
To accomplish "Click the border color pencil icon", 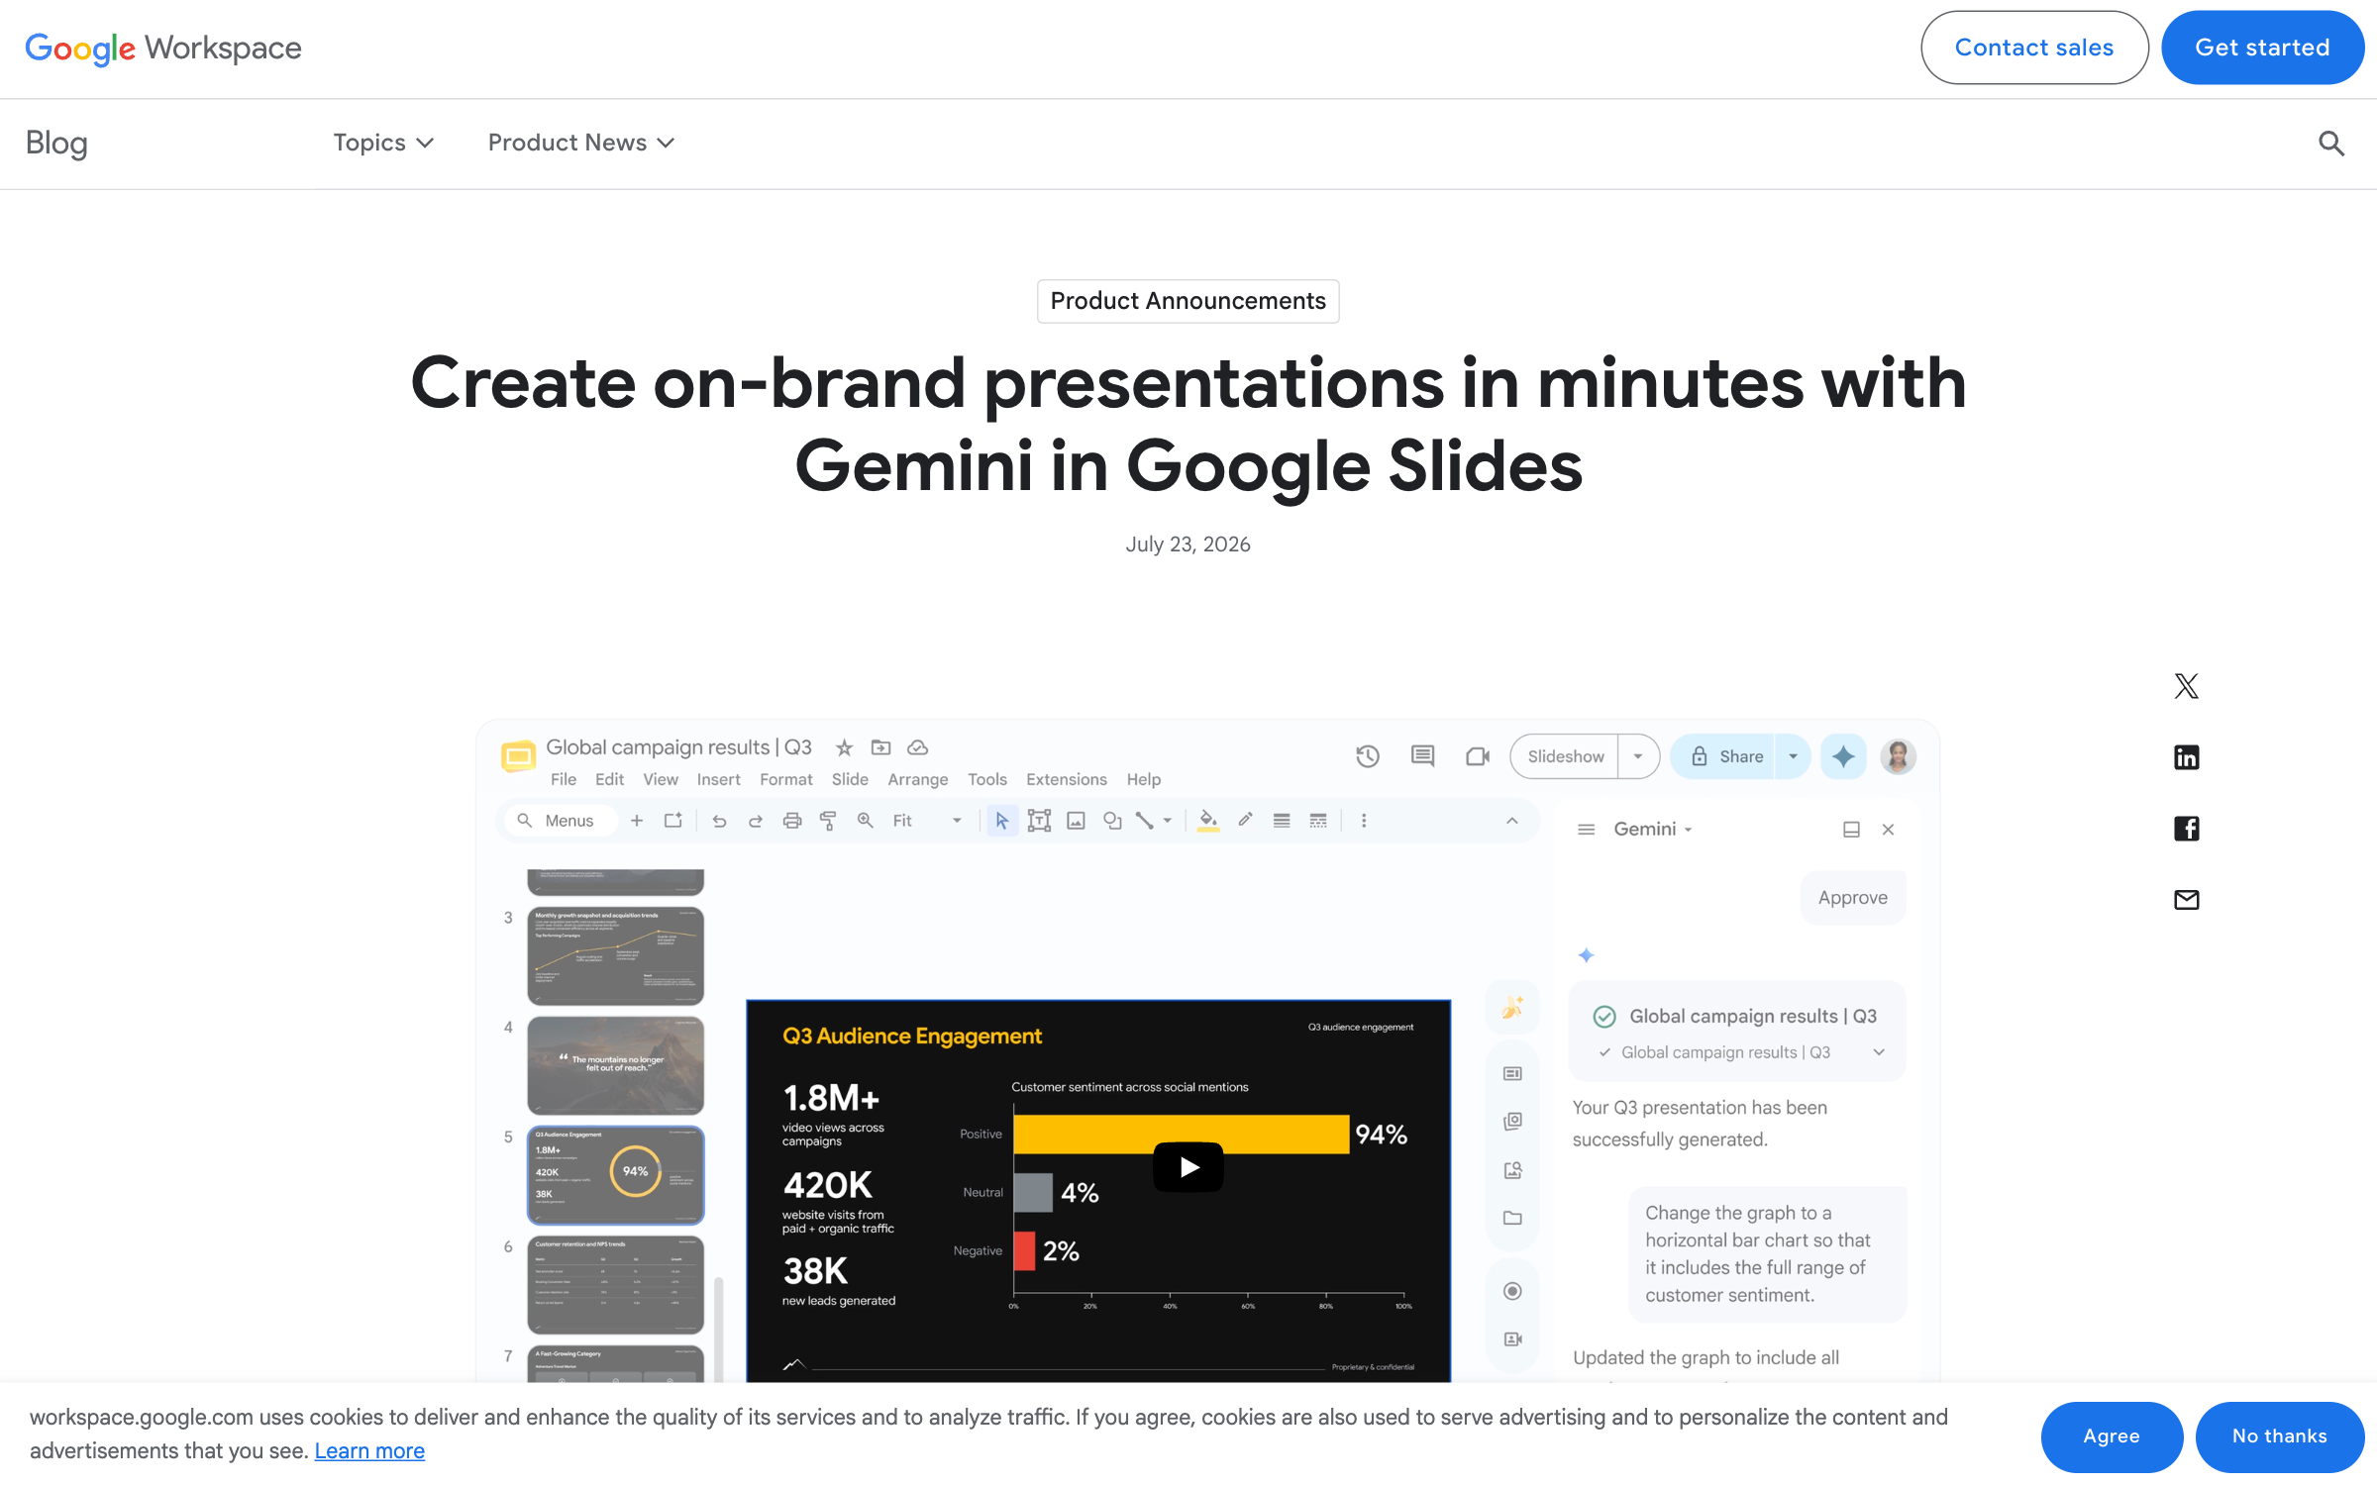I will (1245, 820).
